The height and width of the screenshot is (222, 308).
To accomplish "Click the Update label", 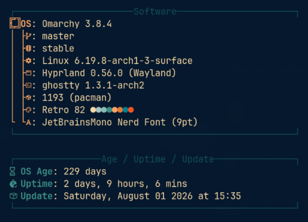I will [37, 196].
